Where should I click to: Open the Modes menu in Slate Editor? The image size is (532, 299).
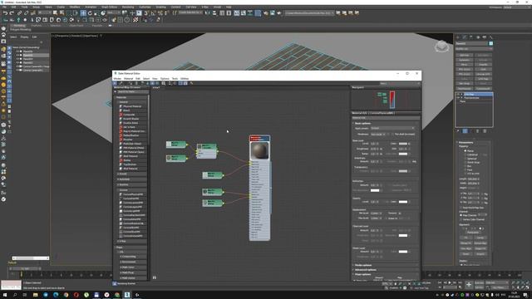click(x=117, y=78)
